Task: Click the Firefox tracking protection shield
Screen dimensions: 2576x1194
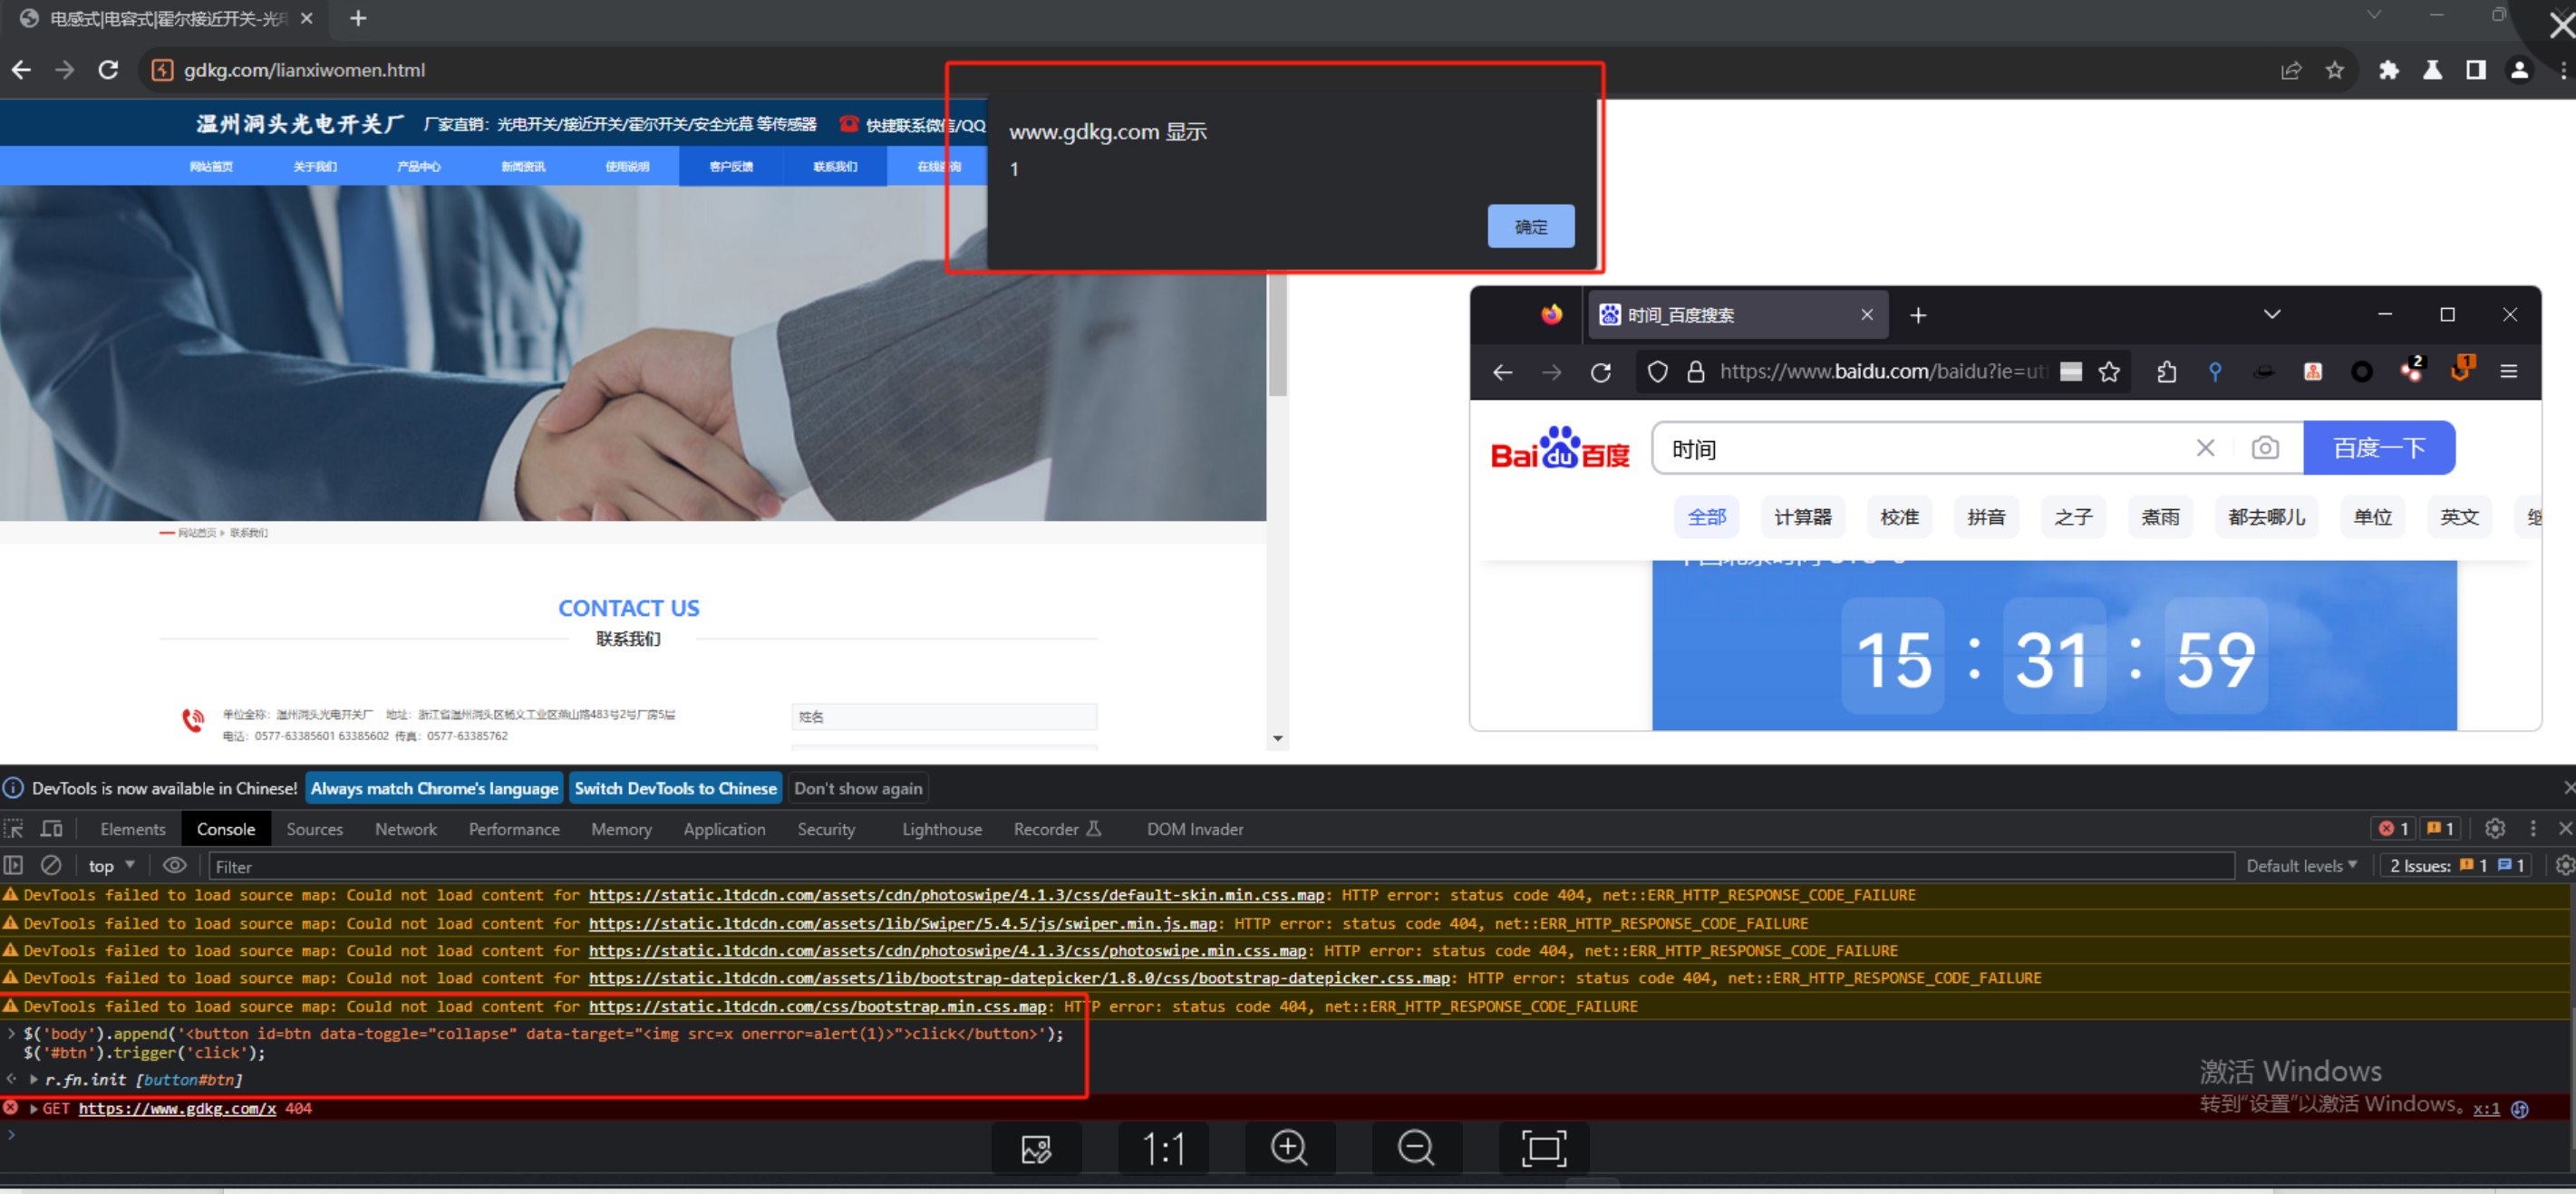Action: [1657, 371]
